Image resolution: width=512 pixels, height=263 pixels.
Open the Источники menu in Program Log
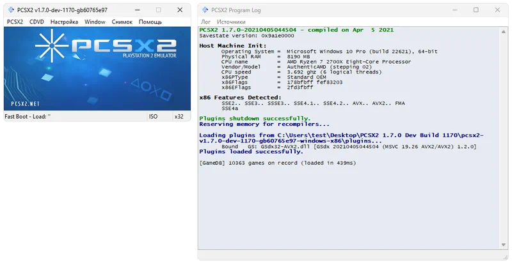(x=231, y=22)
